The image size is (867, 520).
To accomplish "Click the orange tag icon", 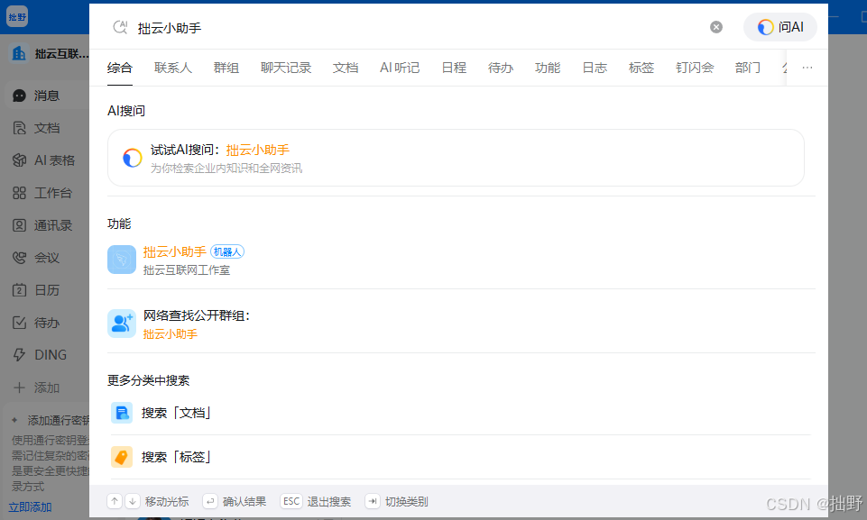I will coord(122,457).
